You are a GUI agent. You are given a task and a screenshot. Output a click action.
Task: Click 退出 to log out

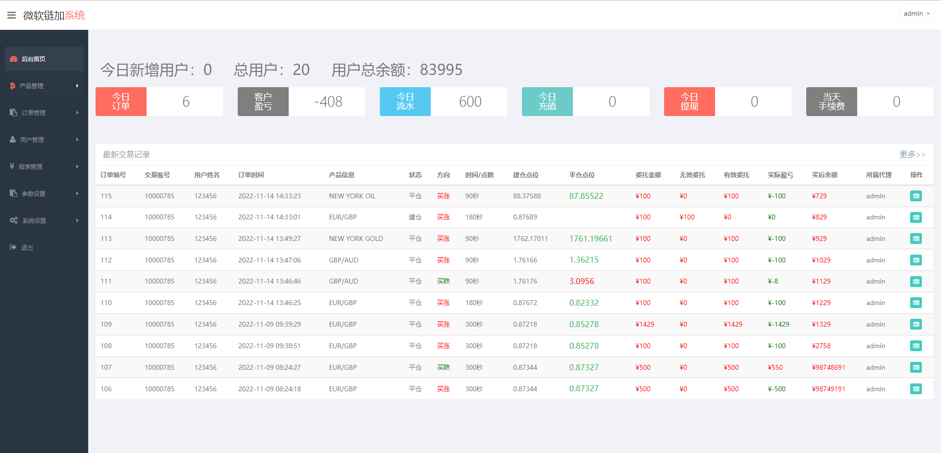pyautogui.click(x=27, y=247)
